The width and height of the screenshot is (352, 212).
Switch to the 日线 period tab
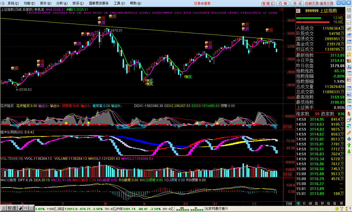tap(289, 204)
